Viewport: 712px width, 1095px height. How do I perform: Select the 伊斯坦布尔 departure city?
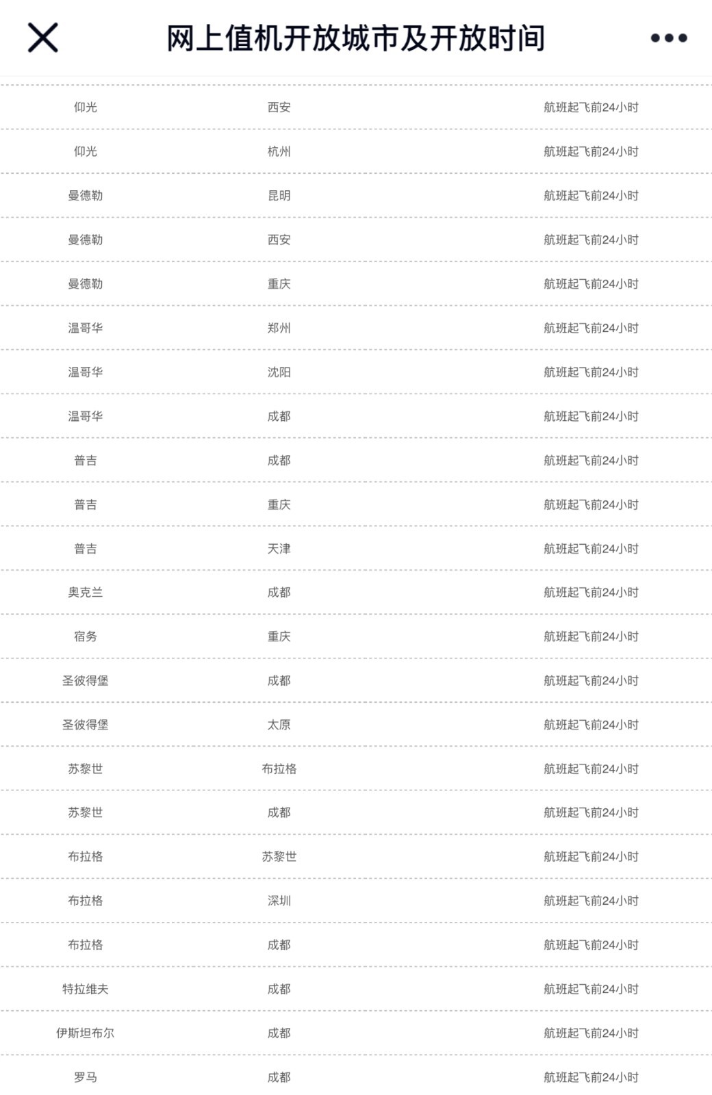[85, 1033]
